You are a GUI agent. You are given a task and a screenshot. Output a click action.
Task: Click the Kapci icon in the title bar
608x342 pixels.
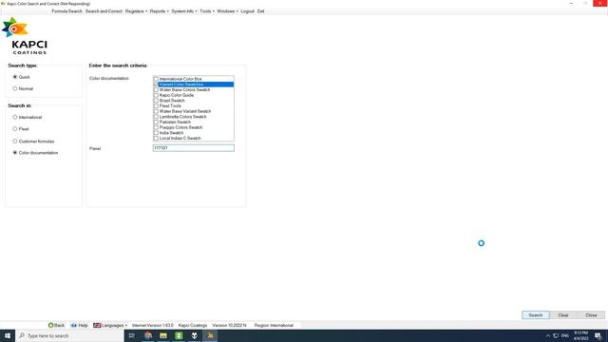coord(3,4)
